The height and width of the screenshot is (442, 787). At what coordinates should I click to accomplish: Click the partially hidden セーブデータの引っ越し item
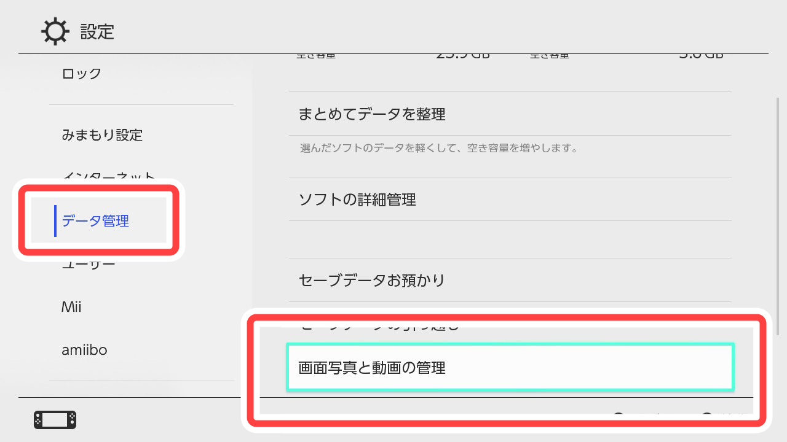(x=379, y=326)
